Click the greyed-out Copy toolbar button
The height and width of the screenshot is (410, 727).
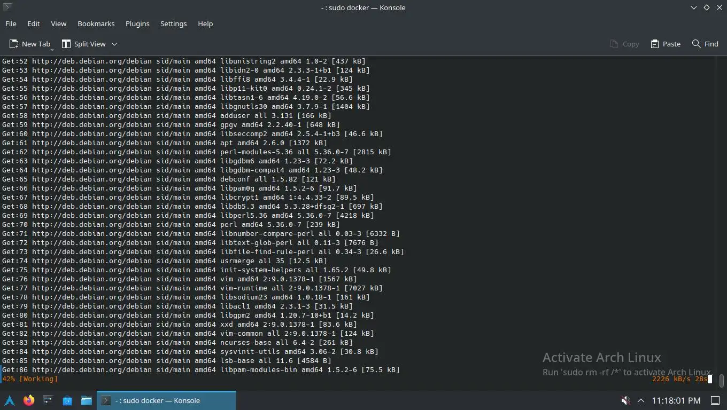coord(624,44)
